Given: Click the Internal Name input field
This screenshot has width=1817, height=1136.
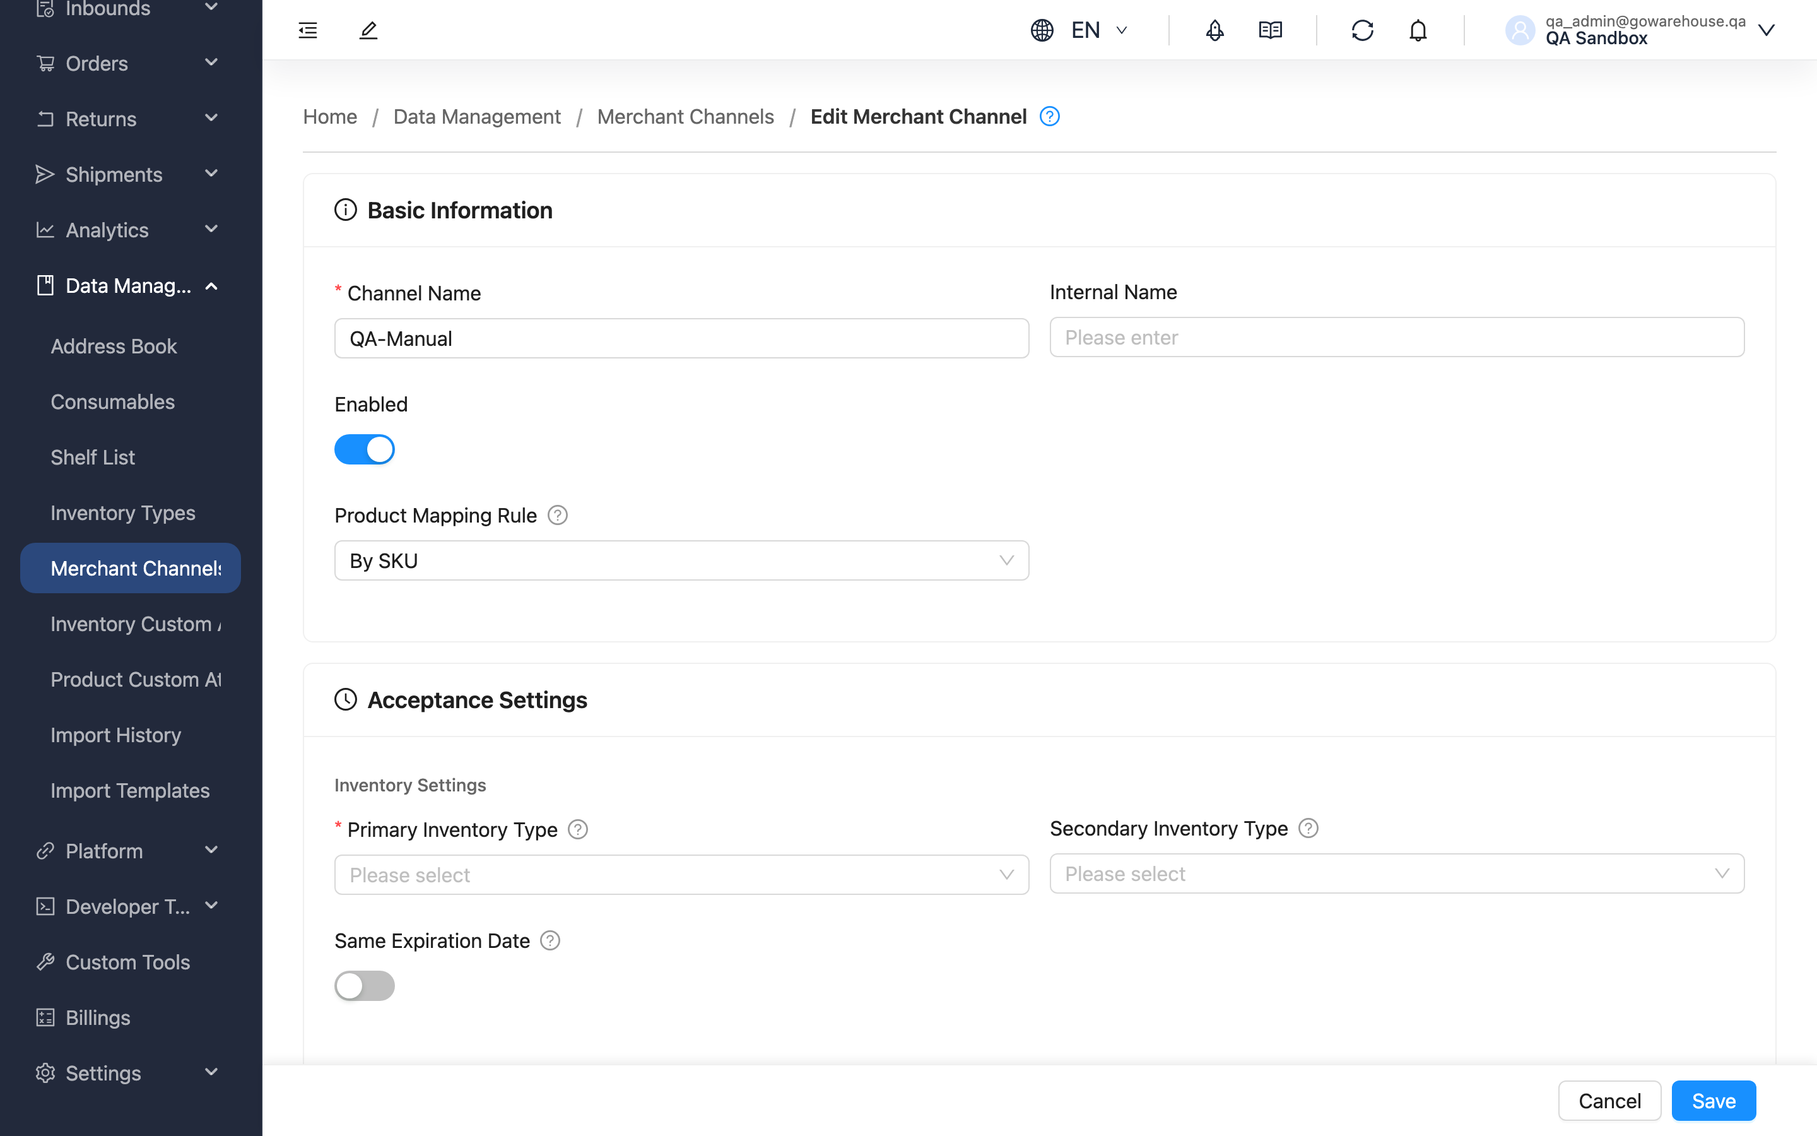Looking at the screenshot, I should click(1397, 338).
